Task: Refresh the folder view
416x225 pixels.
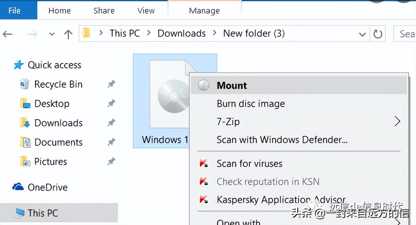Action: pyautogui.click(x=377, y=34)
